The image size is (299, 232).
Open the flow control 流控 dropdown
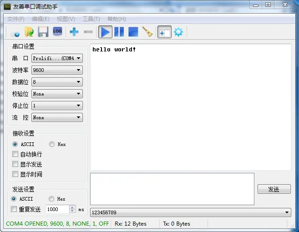[57, 117]
